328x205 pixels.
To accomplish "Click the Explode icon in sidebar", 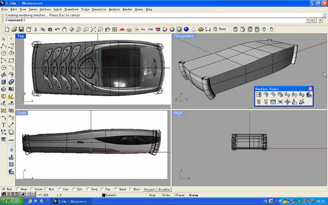I will click(11, 96).
